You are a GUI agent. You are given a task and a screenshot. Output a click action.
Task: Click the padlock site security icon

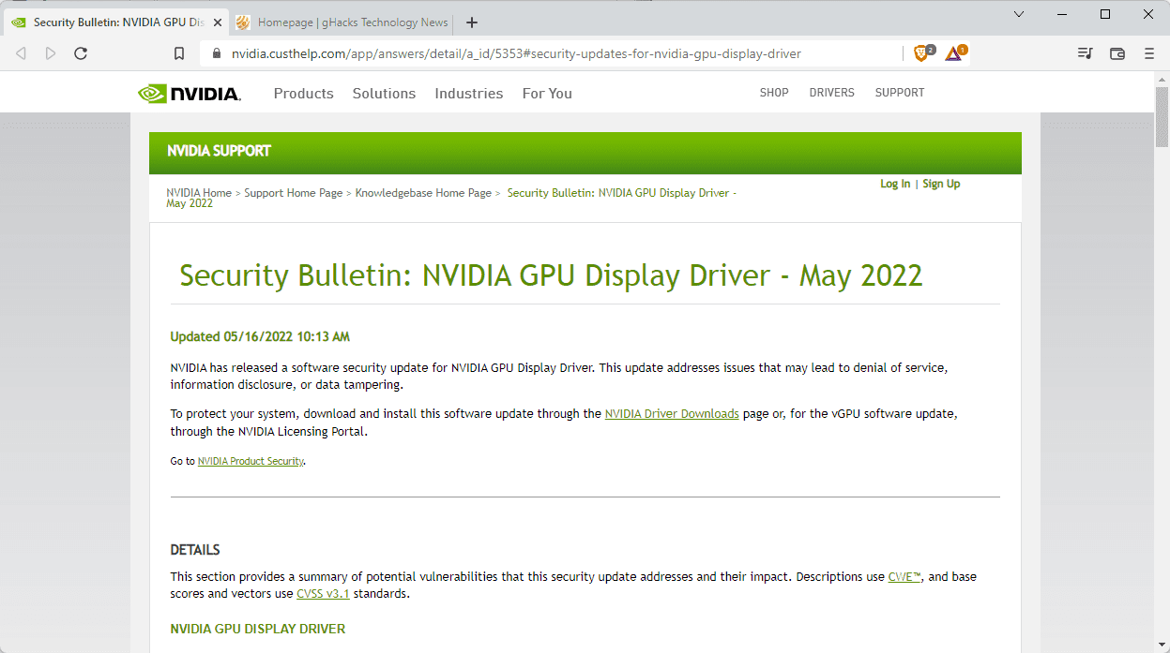click(217, 53)
